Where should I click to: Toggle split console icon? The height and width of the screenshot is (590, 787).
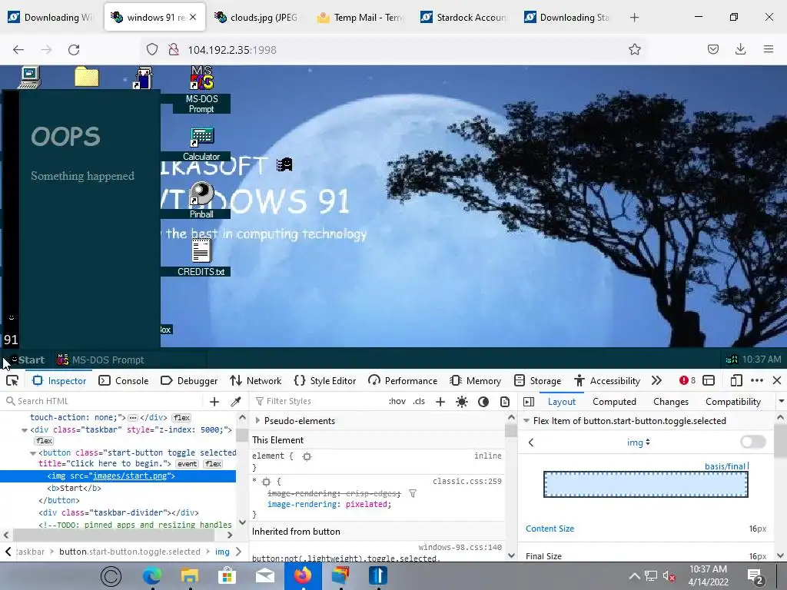[709, 381]
